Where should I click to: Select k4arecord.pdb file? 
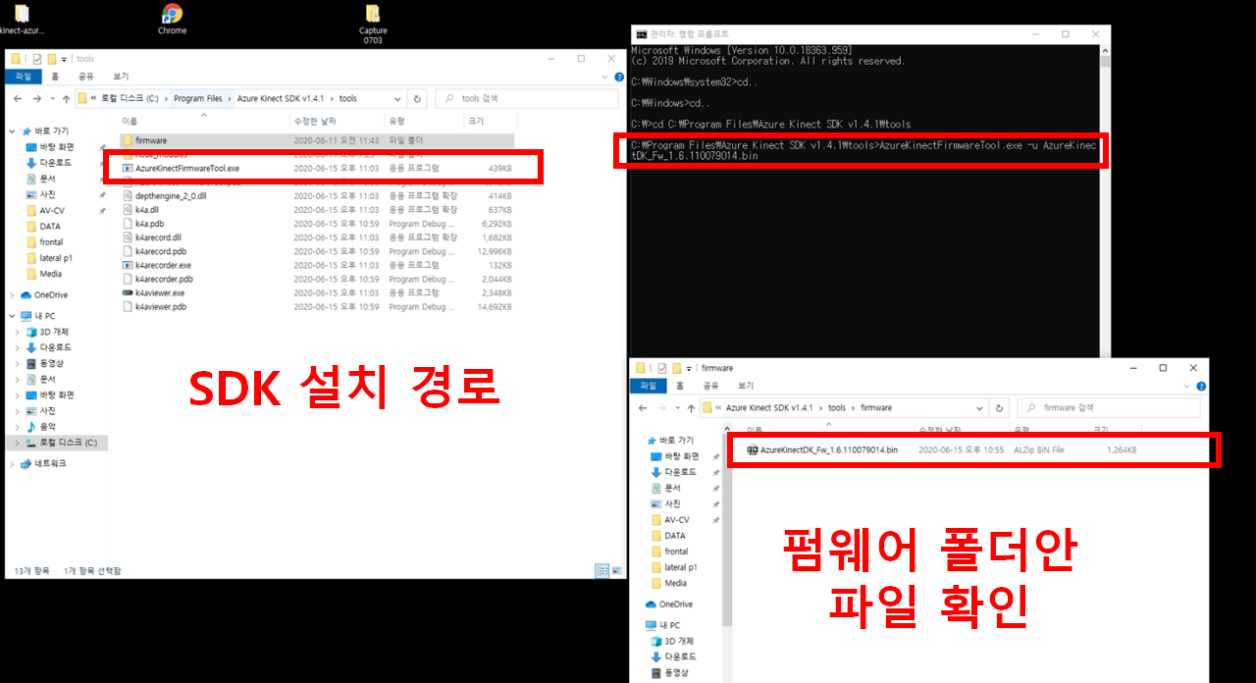click(316, 251)
